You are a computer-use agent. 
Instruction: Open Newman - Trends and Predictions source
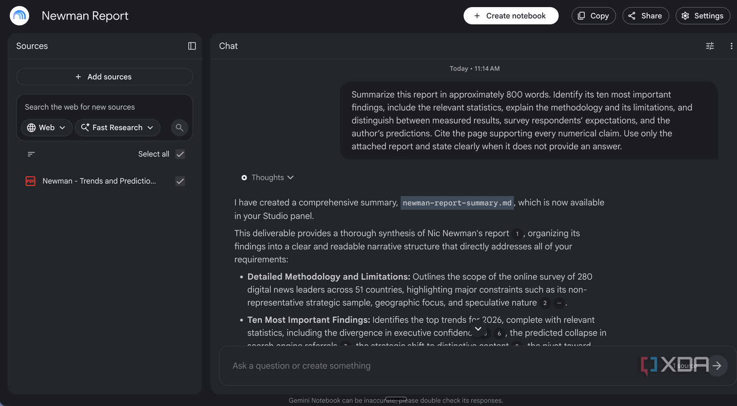coord(99,181)
